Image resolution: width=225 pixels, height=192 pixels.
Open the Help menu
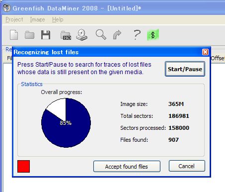58,19
